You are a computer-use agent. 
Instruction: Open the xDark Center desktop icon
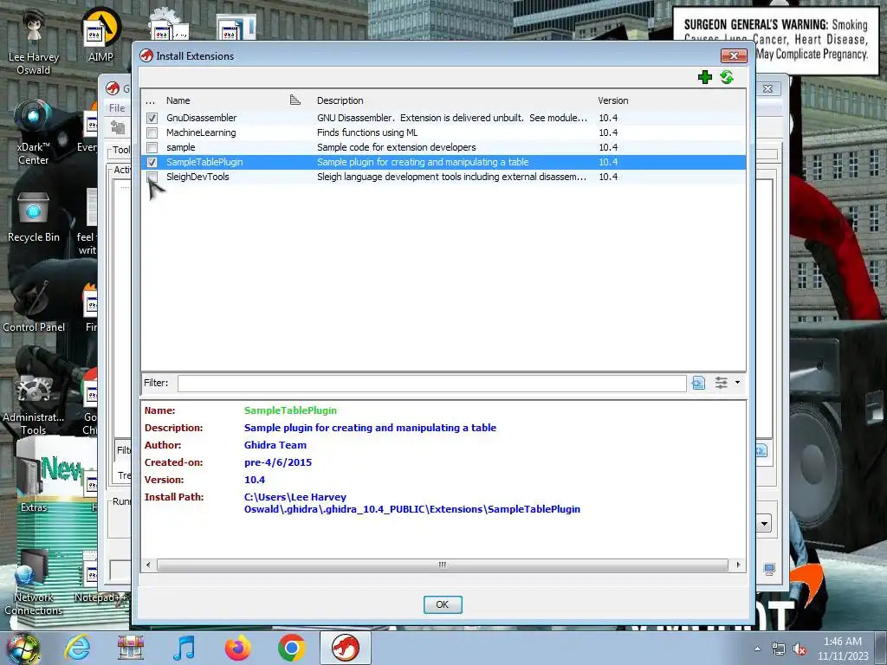click(x=34, y=132)
